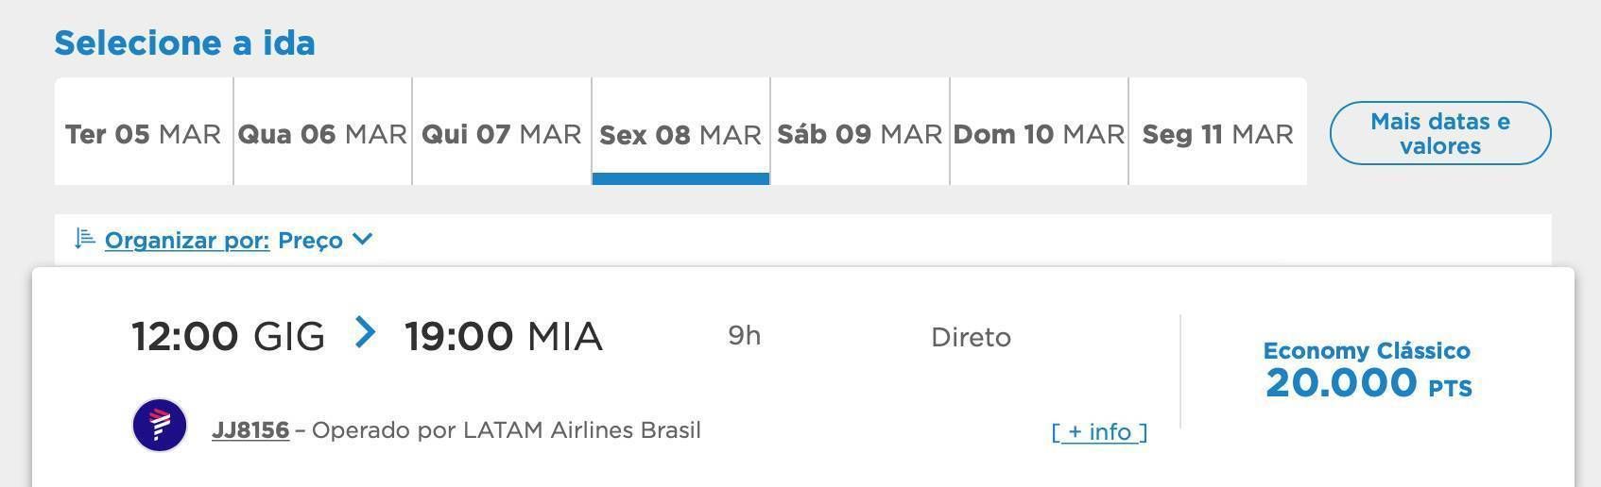Click the 12:00 GIG departure time

229,336
